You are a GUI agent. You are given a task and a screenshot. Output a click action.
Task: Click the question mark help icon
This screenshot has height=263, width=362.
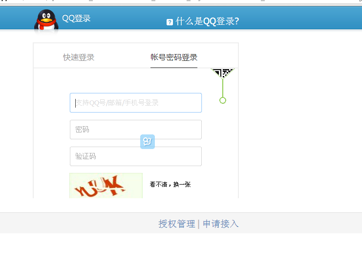point(170,22)
